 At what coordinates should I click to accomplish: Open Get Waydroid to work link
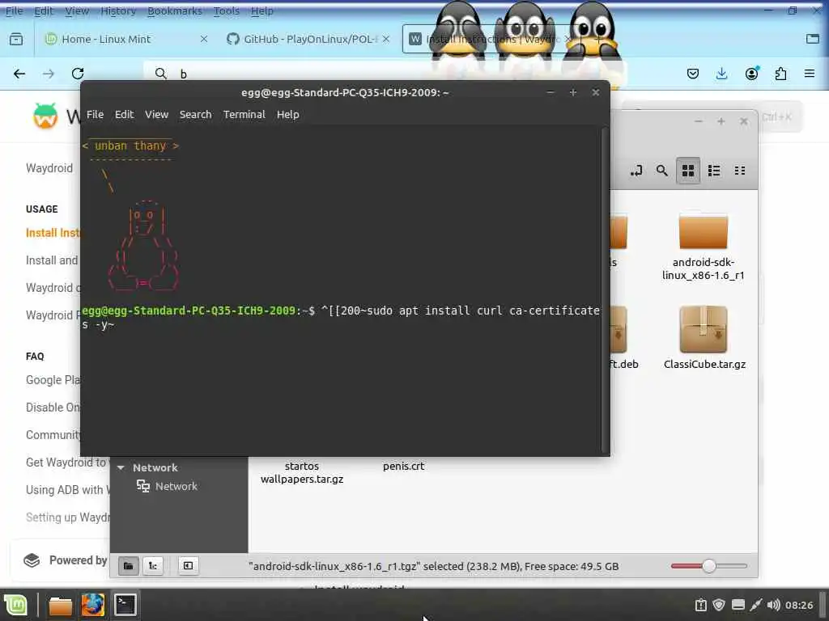(x=66, y=463)
